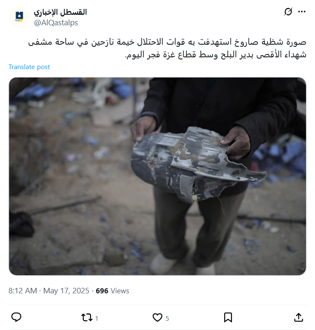Image resolution: width=315 pixels, height=330 pixels.
Task: Open the 8:12 AM timestamp link
Action: (23, 291)
